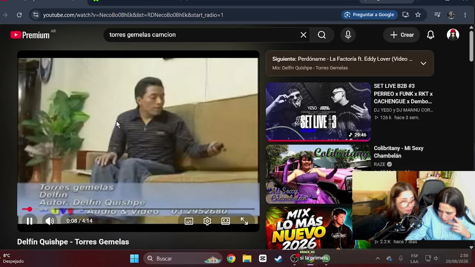
Task: Open DJ YESO y DJ MANNU channel
Action: coord(403,110)
